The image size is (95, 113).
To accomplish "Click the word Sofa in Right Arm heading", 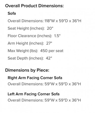I will coord(58,78).
